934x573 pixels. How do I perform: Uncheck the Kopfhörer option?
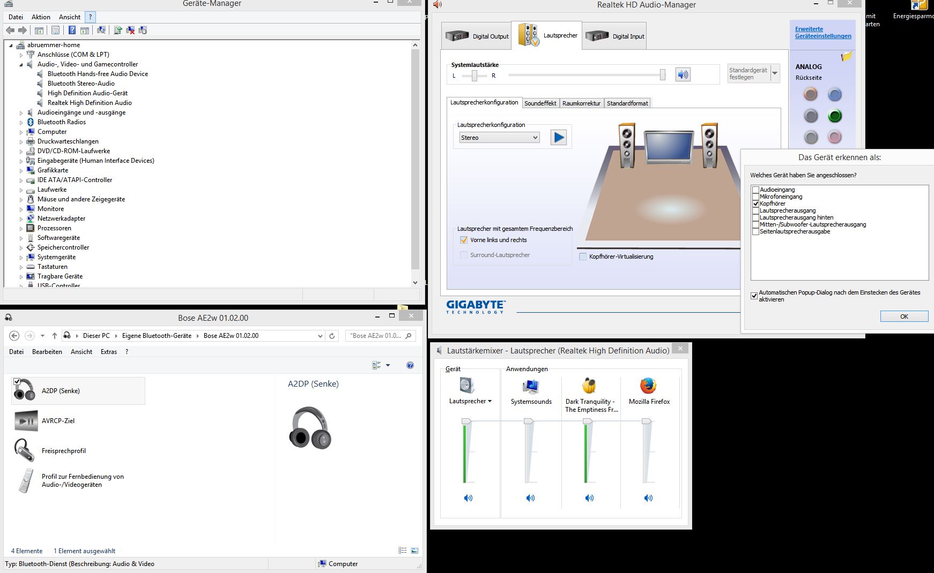tap(755, 203)
